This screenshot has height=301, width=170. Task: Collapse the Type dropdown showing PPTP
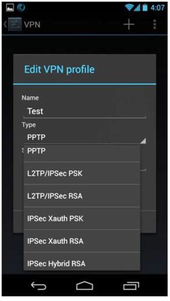[85, 137]
